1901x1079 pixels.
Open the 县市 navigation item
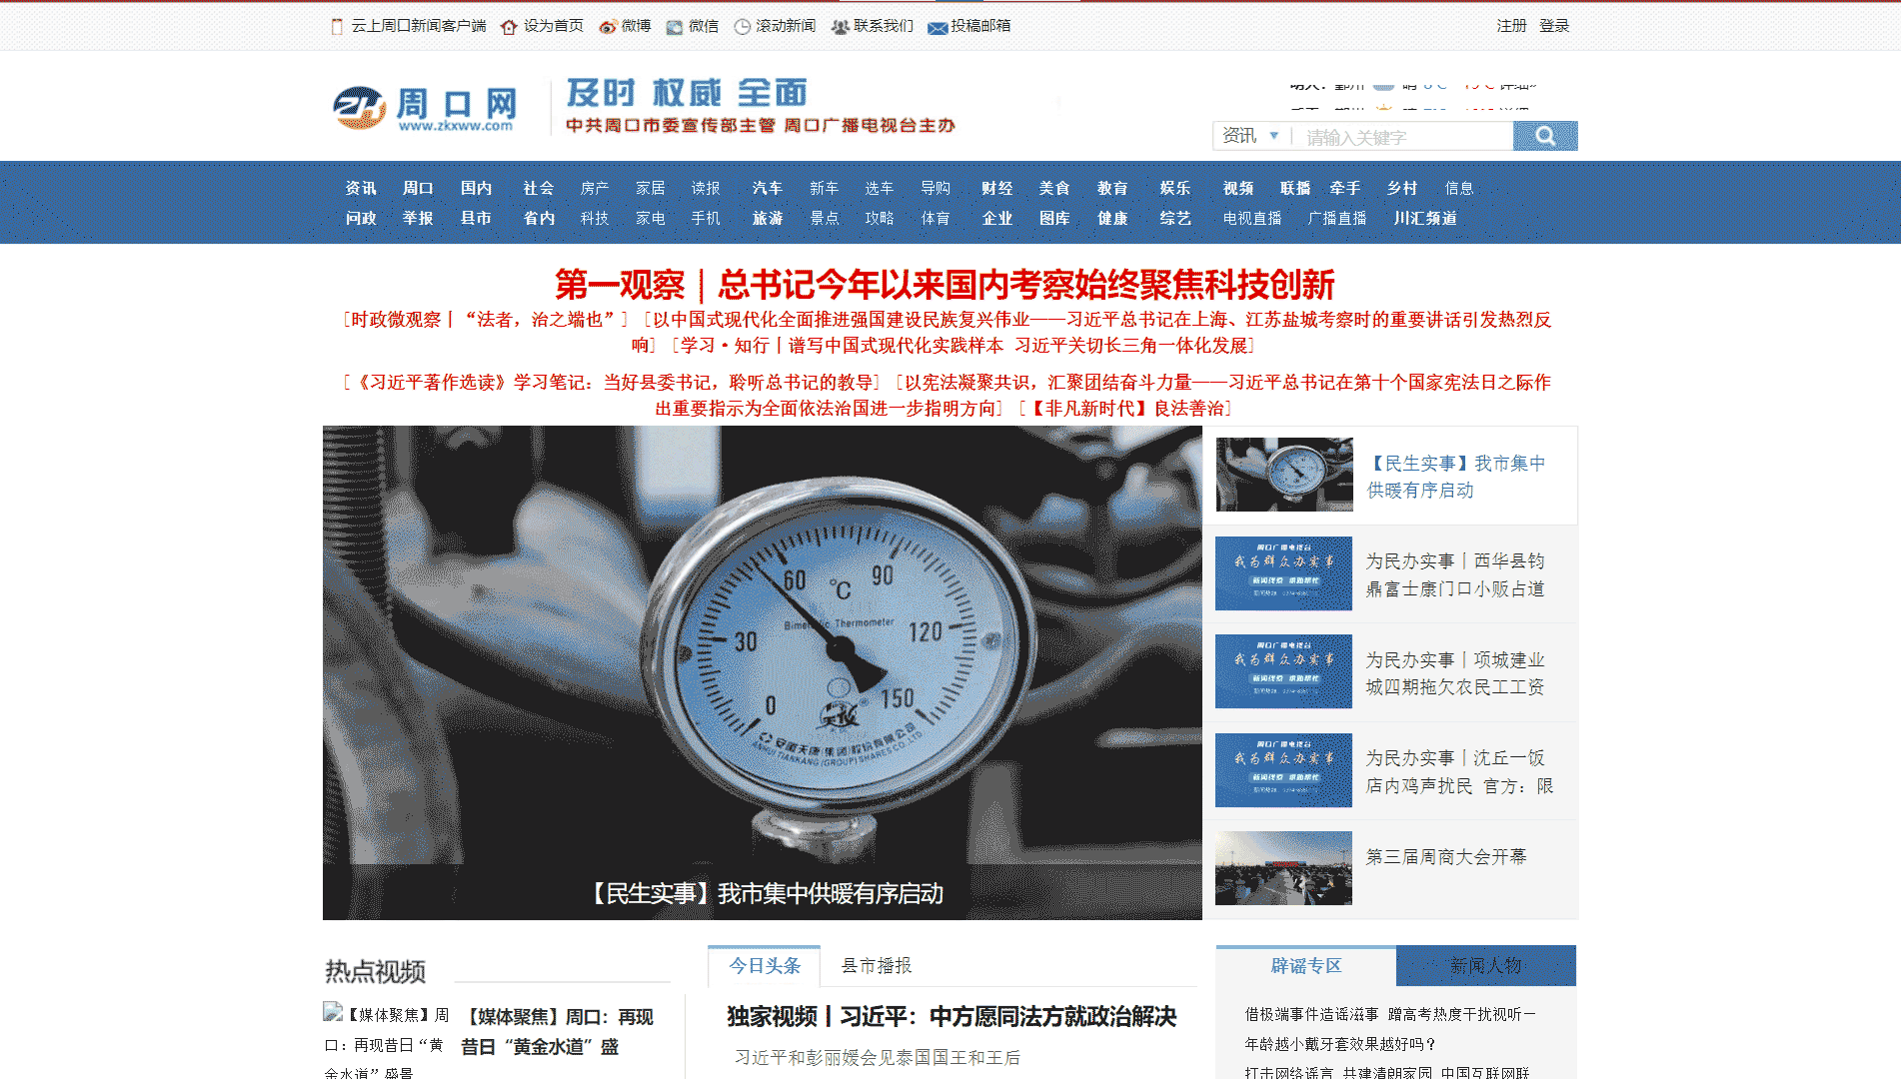pyautogui.click(x=476, y=218)
